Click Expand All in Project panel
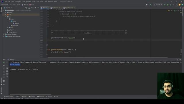 click(x=29, y=8)
